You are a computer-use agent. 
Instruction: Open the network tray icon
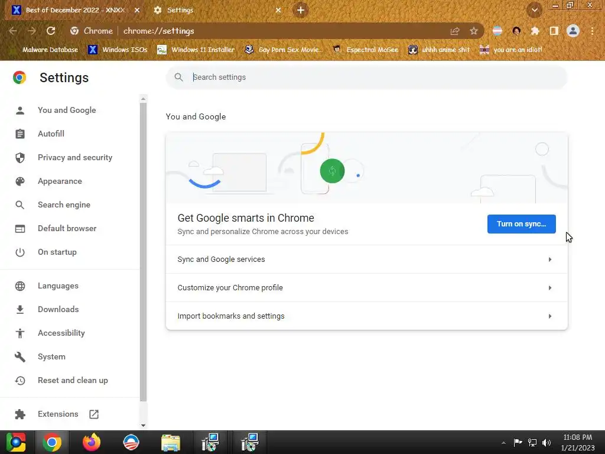point(532,443)
